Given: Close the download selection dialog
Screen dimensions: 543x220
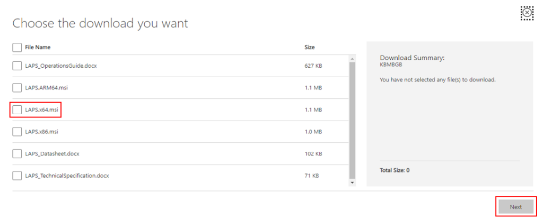Looking at the screenshot, I should click(527, 14).
